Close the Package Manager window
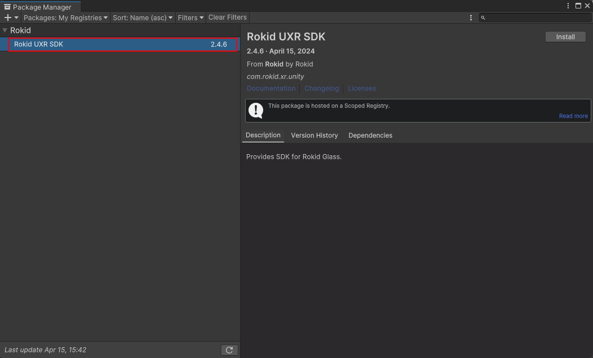Image resolution: width=593 pixels, height=358 pixels. pos(587,6)
